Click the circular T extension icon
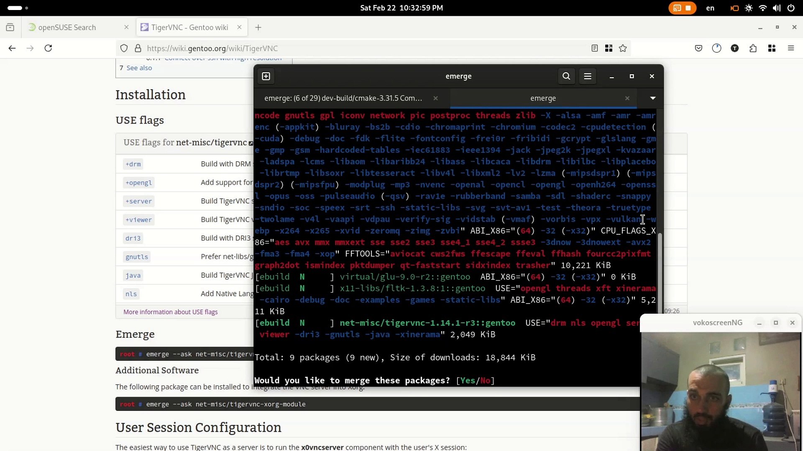 pyautogui.click(x=735, y=48)
